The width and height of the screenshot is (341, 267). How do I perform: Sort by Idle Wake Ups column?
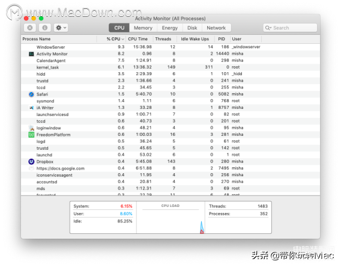point(195,39)
